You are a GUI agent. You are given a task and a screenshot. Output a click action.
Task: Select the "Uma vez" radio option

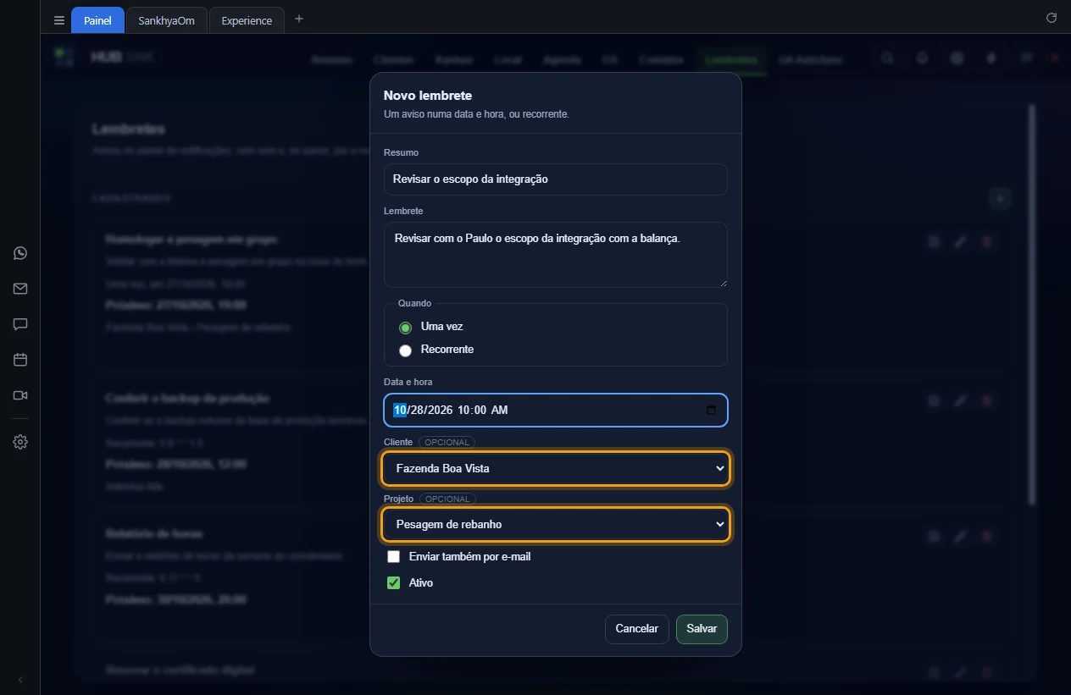[x=405, y=328]
